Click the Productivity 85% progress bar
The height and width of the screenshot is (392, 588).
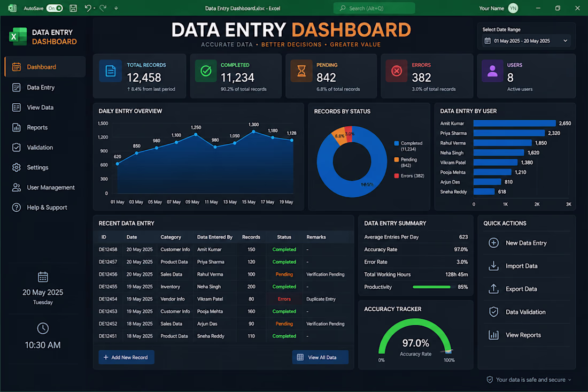[434, 287]
